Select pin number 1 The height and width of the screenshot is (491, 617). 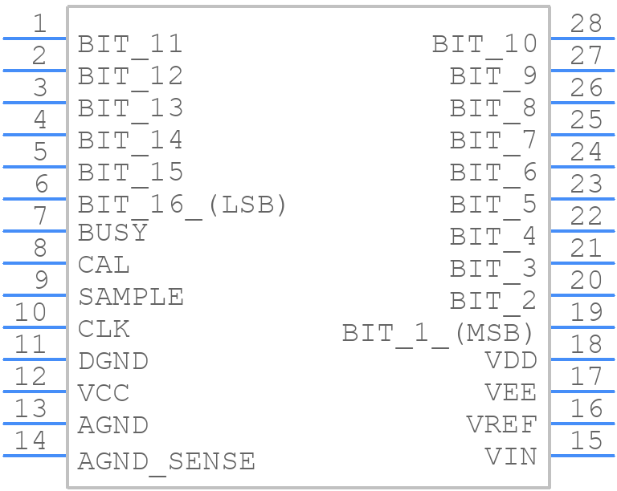pos(40,24)
